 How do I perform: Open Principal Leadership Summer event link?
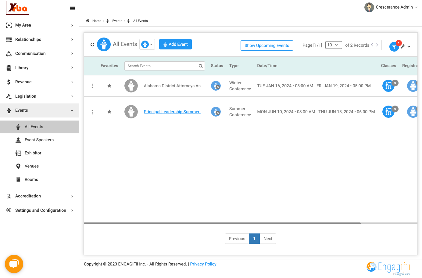[173, 112]
